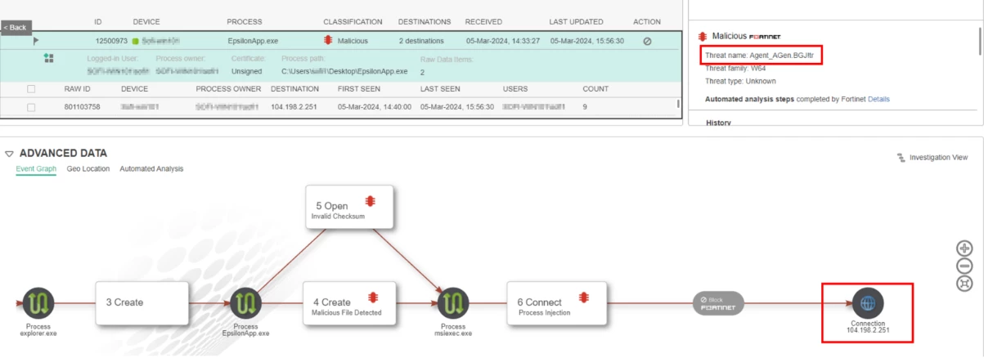
Task: Click the History section heading
Action: (x=717, y=123)
